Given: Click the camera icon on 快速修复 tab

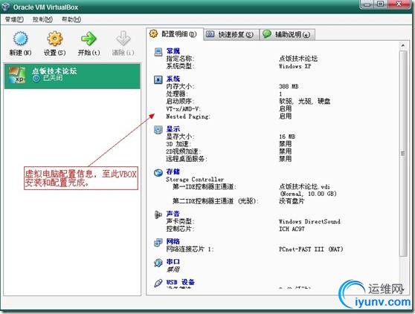Looking at the screenshot, I should click(x=210, y=34).
